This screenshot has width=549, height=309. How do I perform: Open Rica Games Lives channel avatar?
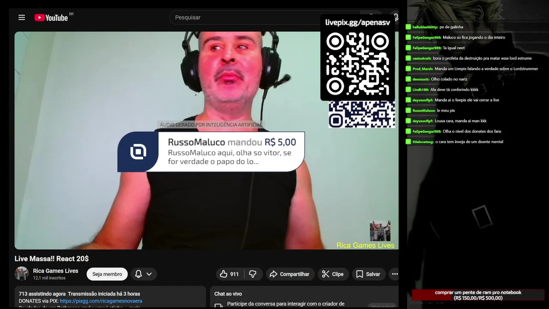coord(21,274)
